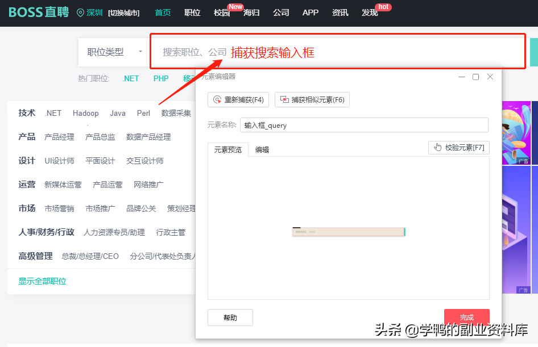This screenshot has width=538, height=347.
Task: Click the 数据采集 job link
Action: (x=176, y=114)
